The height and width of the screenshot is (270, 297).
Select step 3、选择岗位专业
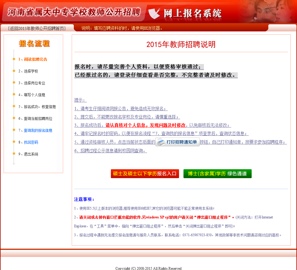pyautogui.click(x=32, y=83)
